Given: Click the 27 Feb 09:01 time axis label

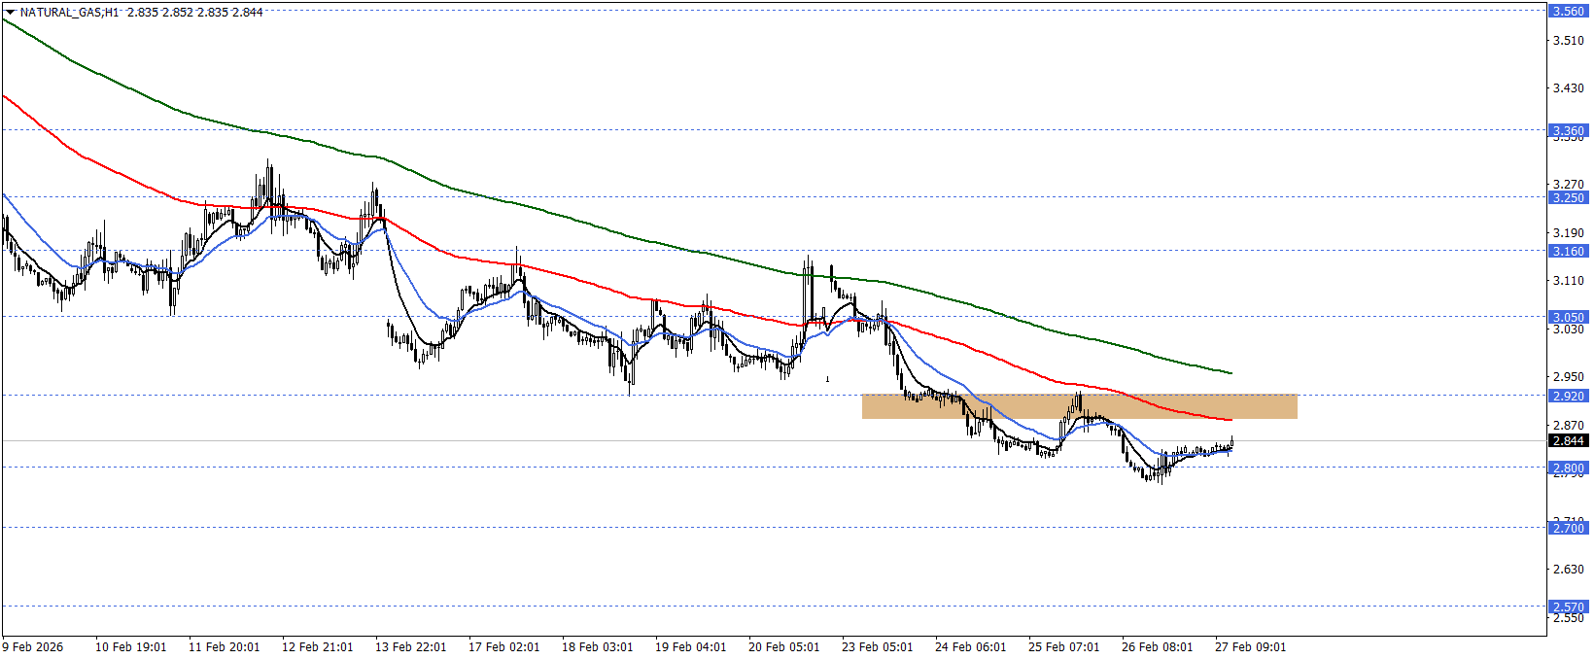Looking at the screenshot, I should [1250, 647].
